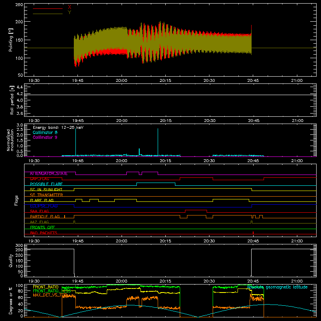This screenshot has height=321, width=321.
Task: Click the 'POSSIBLE_FLARE' flag label
Action: tap(46, 184)
